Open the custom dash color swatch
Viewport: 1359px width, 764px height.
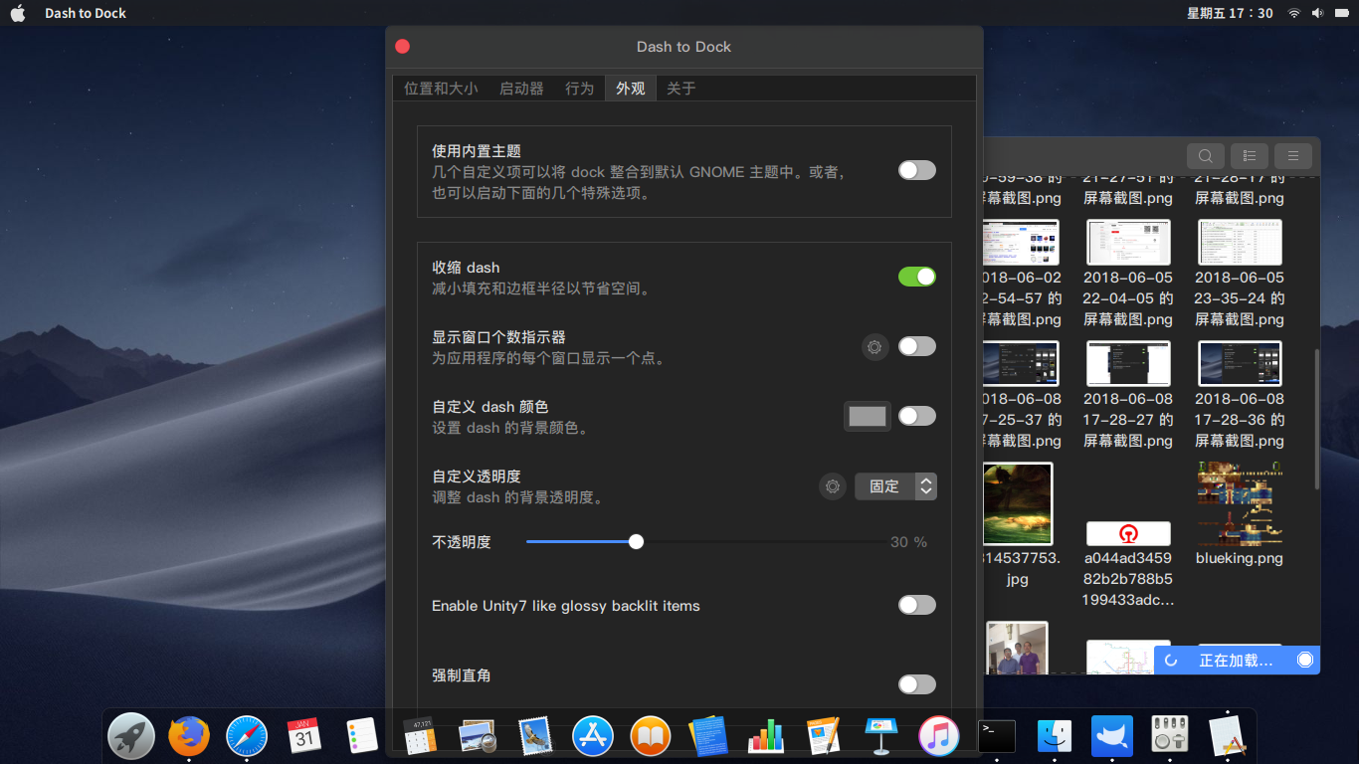[x=867, y=416]
